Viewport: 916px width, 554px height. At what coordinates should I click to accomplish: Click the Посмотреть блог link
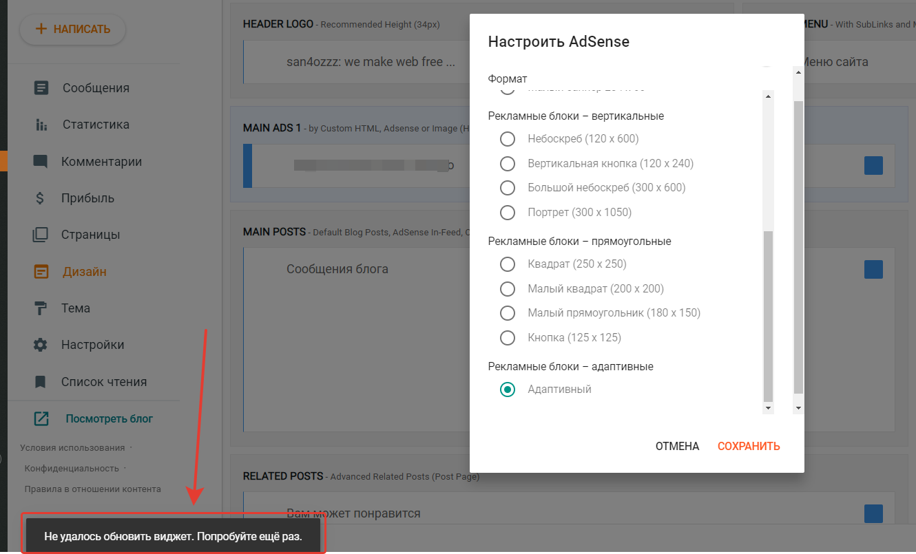click(x=109, y=418)
